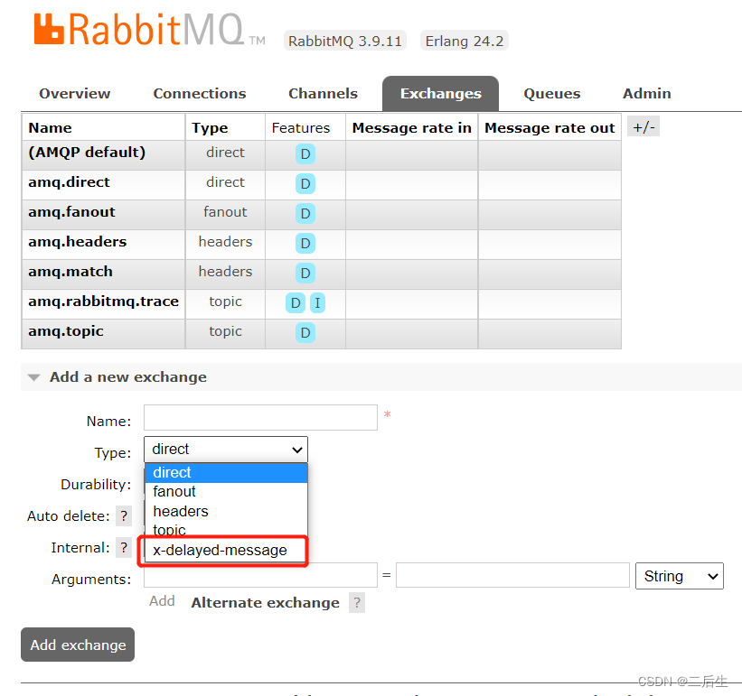Image resolution: width=742 pixels, height=696 pixels.
Task: Open the String argument type dropdown
Action: click(x=679, y=576)
